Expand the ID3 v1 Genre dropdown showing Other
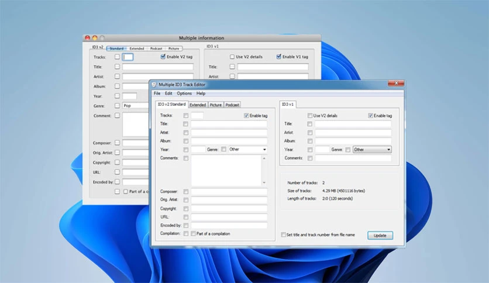This screenshot has width=489, height=283. coord(372,150)
